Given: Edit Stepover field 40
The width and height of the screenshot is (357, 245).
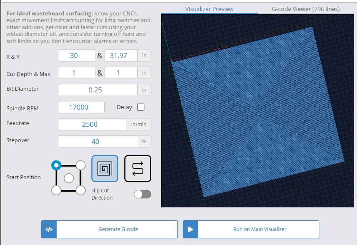Looking at the screenshot, I should [98, 141].
